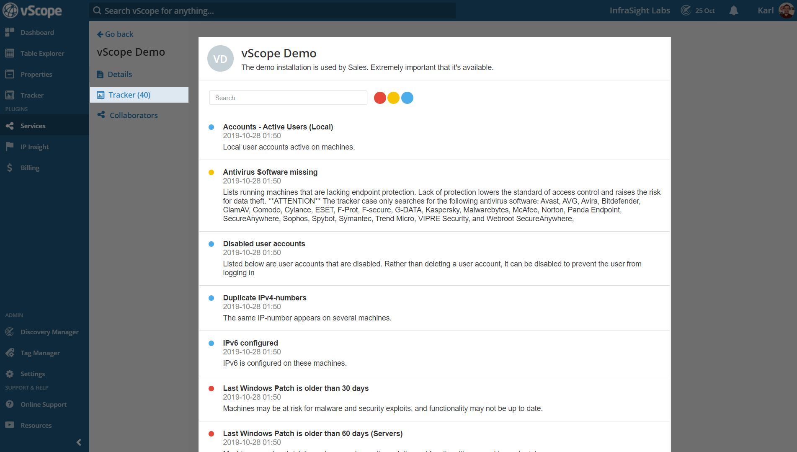This screenshot has height=452, width=797.
Task: Click the IP Insight flag icon
Action: (x=10, y=147)
